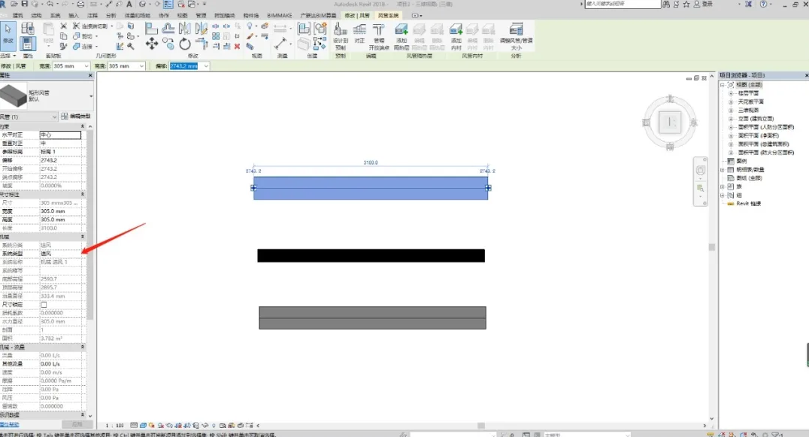
Task: Click the 添加隔热层 icon
Action: 401,36
